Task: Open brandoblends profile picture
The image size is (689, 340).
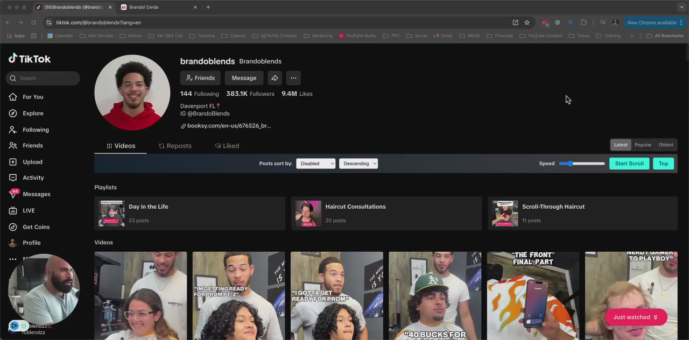Action: pos(132,93)
